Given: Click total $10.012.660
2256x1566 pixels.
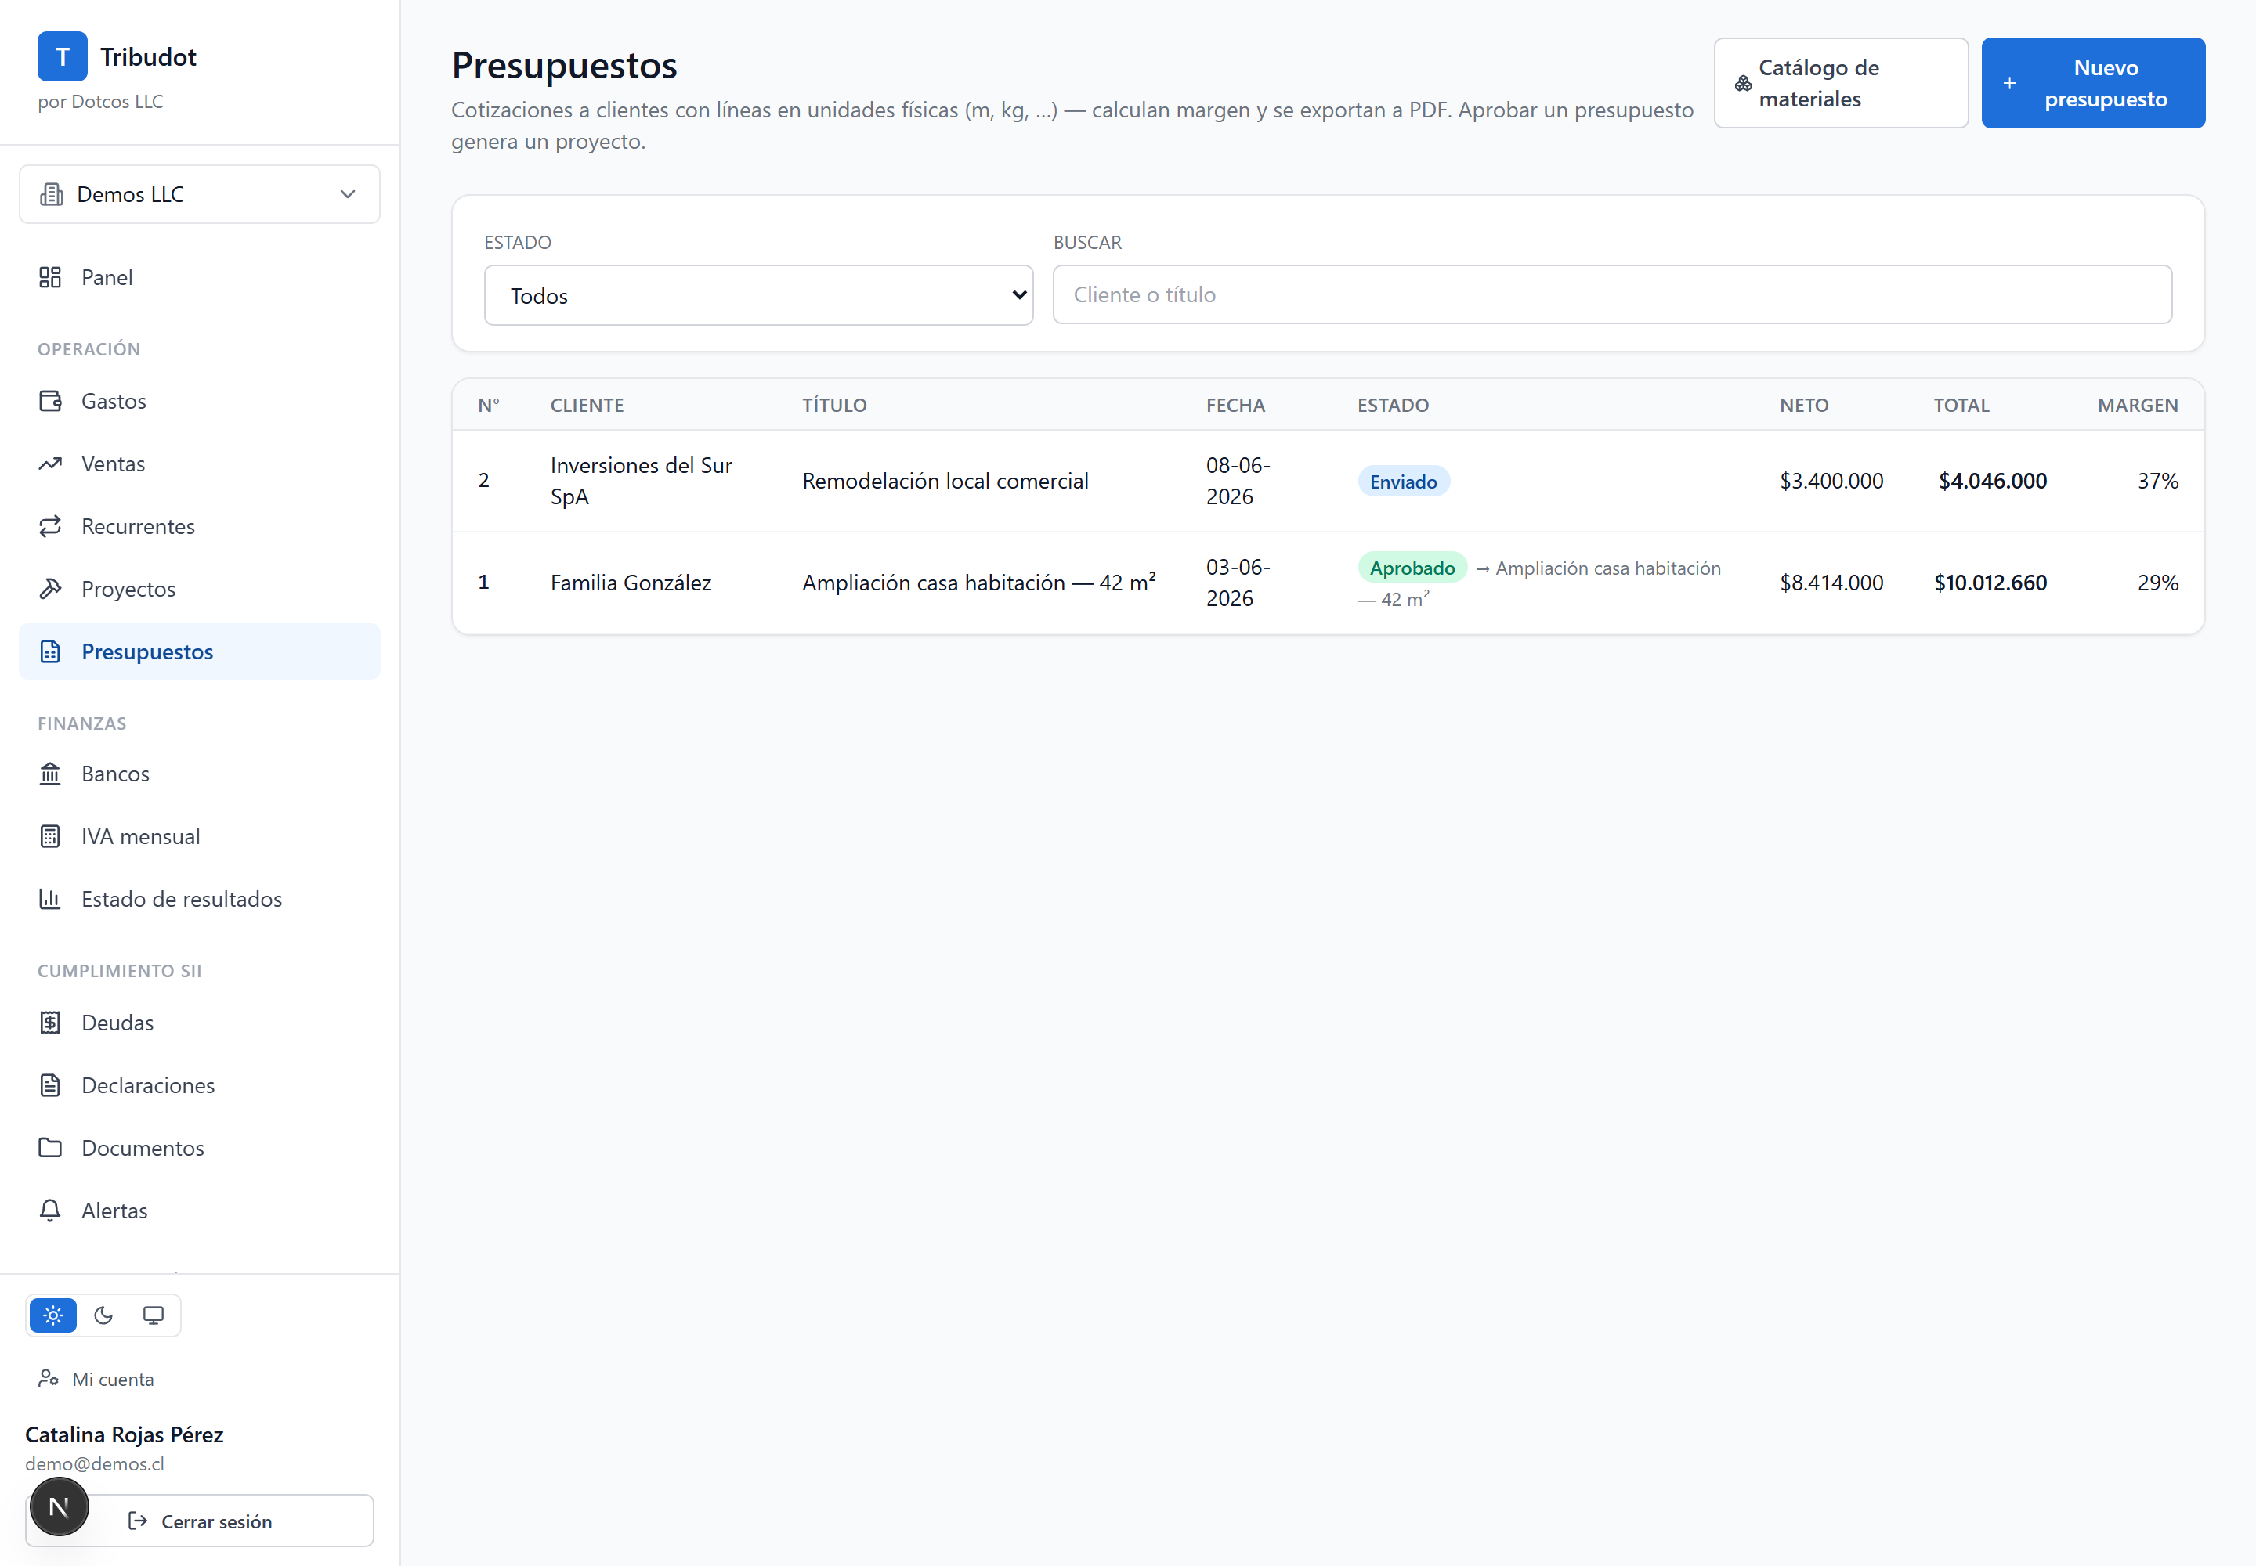Looking at the screenshot, I should 1991,583.
